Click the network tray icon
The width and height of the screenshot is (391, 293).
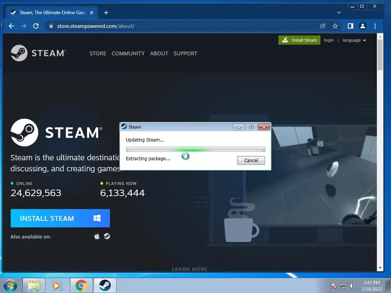pyautogui.click(x=343, y=286)
